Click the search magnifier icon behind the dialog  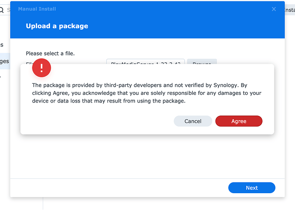[x=2, y=9]
